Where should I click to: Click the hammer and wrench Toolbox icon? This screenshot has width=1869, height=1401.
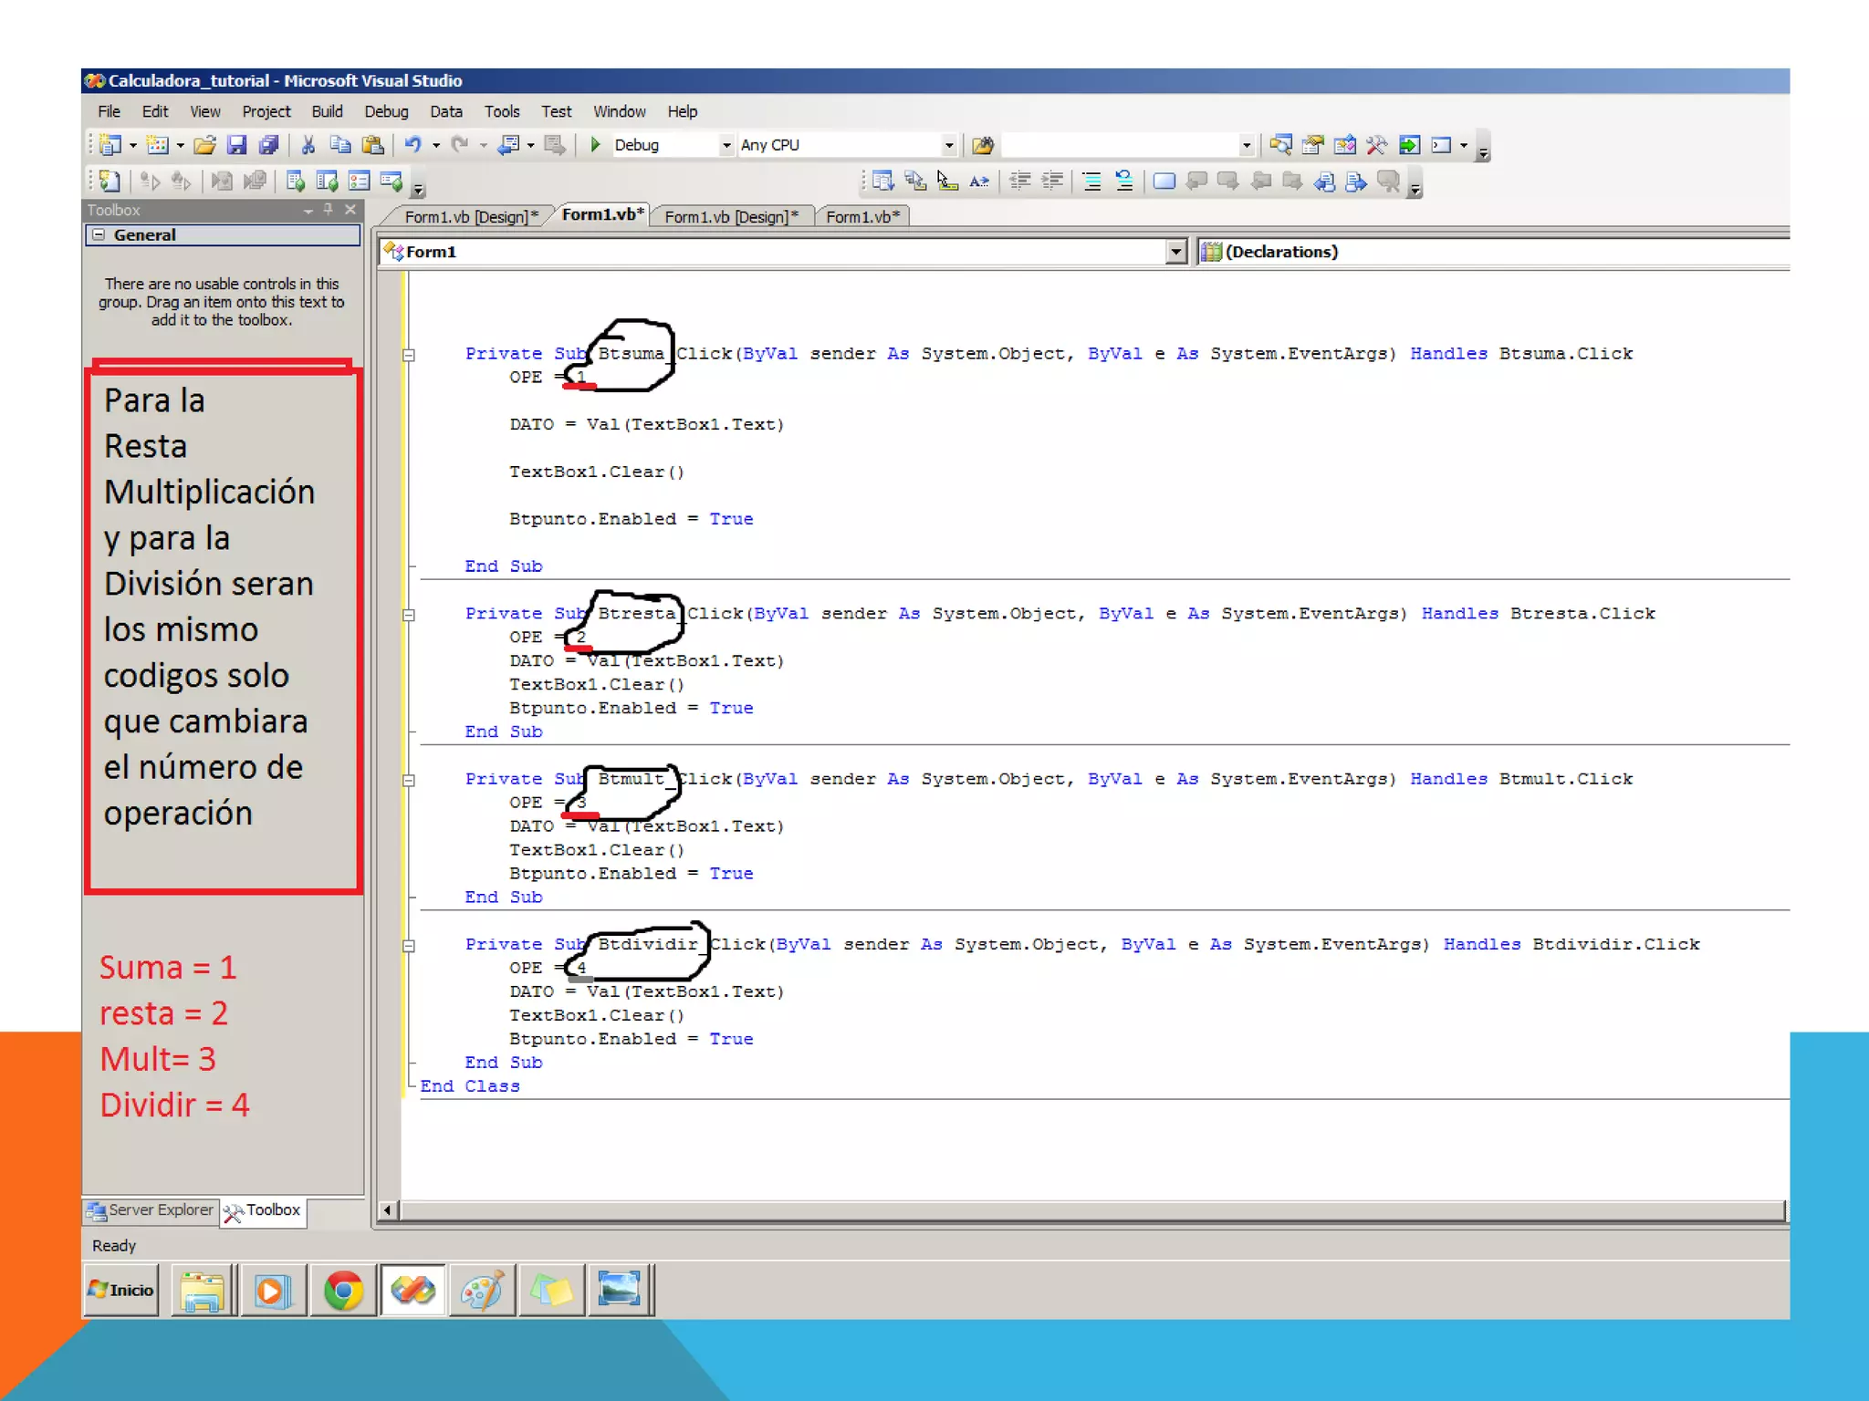click(1377, 145)
